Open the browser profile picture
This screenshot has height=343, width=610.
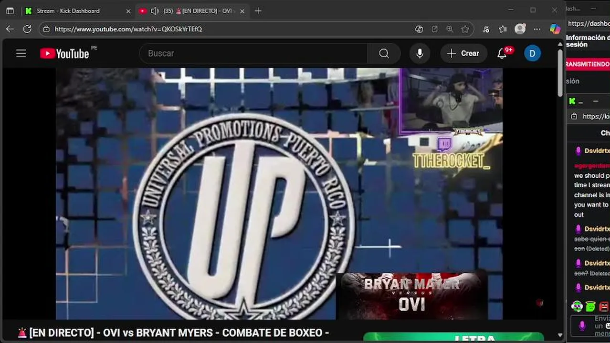point(520,29)
